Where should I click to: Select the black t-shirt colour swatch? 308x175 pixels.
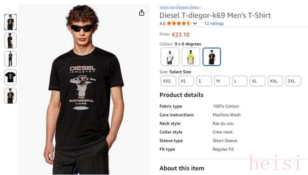(x=212, y=57)
